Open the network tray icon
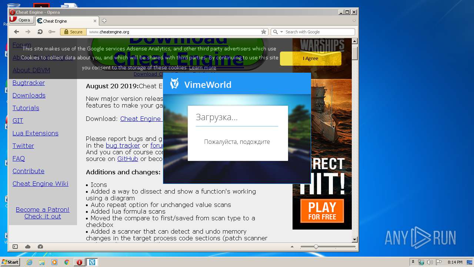 coord(421,262)
